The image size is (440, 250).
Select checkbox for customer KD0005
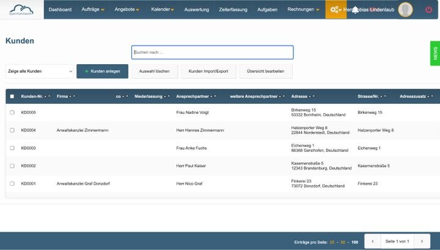point(12,112)
